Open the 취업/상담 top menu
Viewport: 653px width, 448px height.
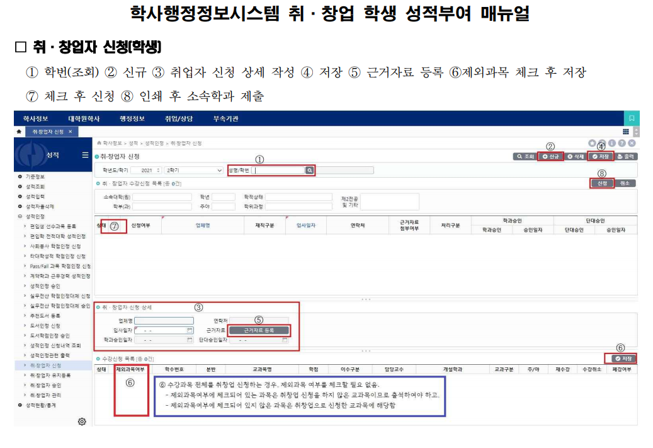tap(179, 118)
